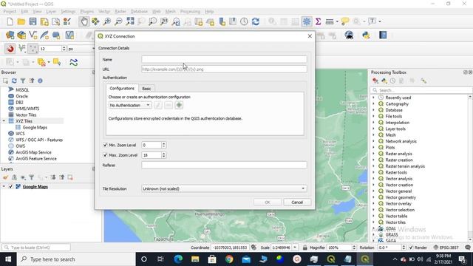Open the Scale dropdown in status bar
Screen dimensions: 473x266
coord(295,248)
